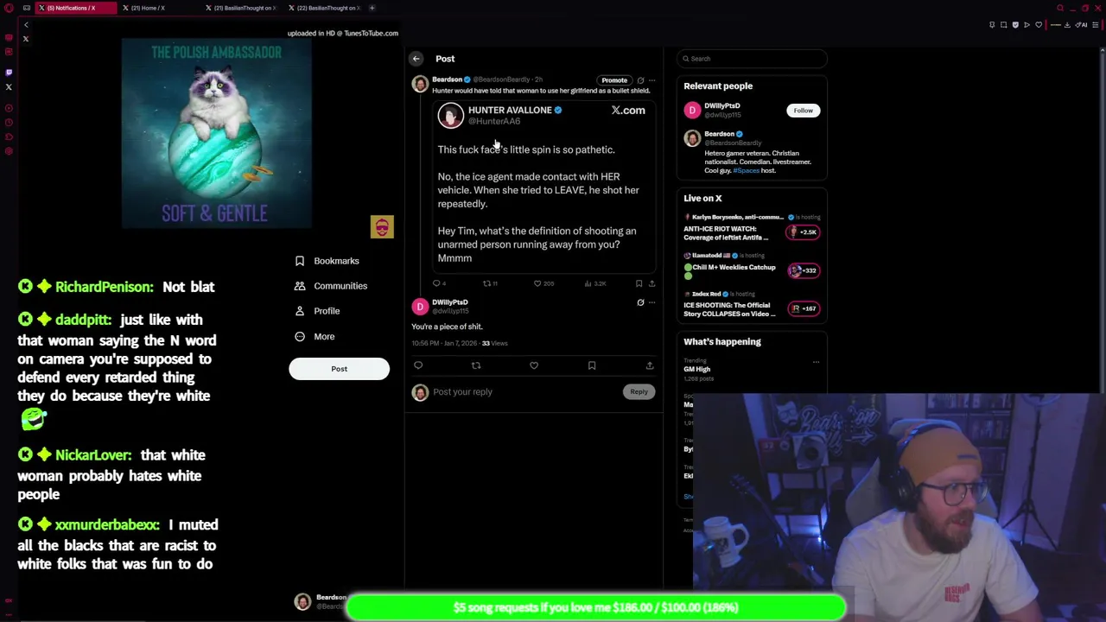The image size is (1106, 622).
Task: Go back using the Post header arrow
Action: (416, 59)
